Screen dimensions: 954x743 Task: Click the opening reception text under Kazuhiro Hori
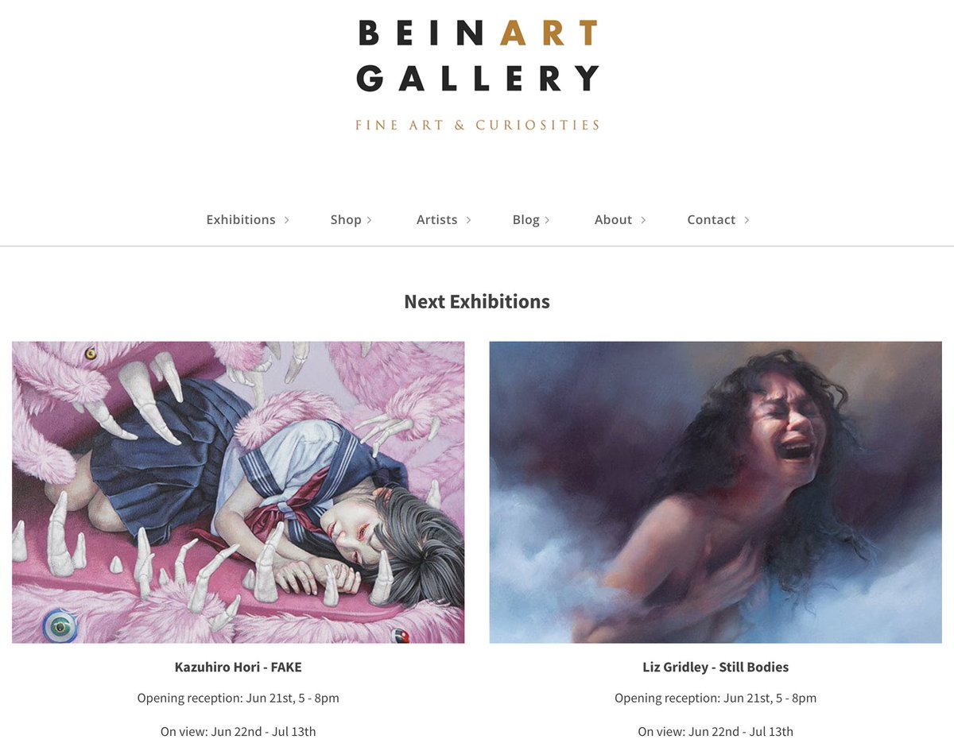click(238, 698)
